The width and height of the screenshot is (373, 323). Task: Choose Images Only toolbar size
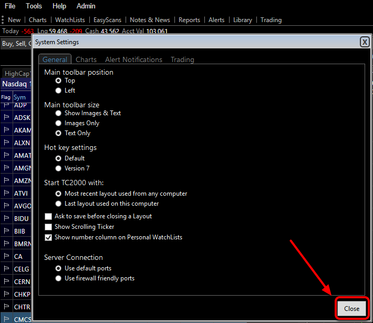(58, 123)
